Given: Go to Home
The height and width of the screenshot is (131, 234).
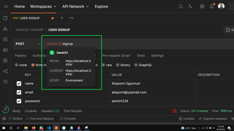Looking at the screenshot, I should pyautogui.click(x=20, y=6).
